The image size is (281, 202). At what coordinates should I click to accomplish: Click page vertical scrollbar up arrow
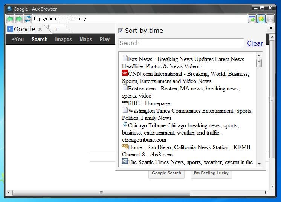[x=272, y=37]
